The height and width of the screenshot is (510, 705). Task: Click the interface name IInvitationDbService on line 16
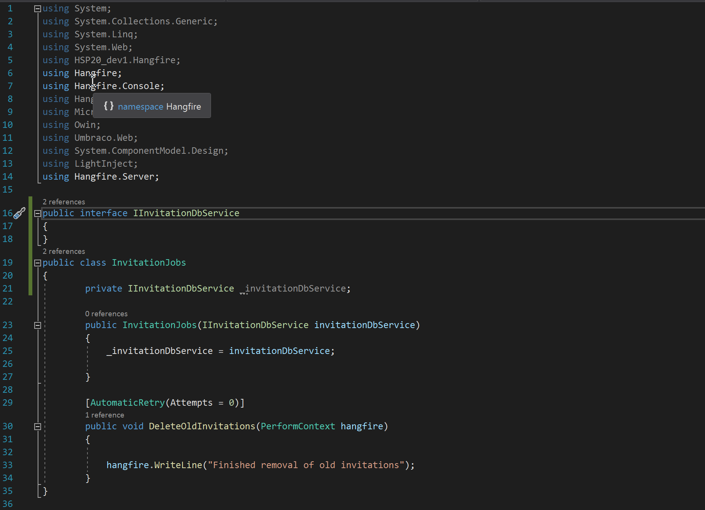point(186,213)
